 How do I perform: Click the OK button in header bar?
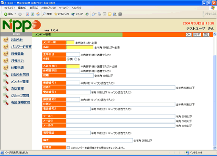click(189, 35)
